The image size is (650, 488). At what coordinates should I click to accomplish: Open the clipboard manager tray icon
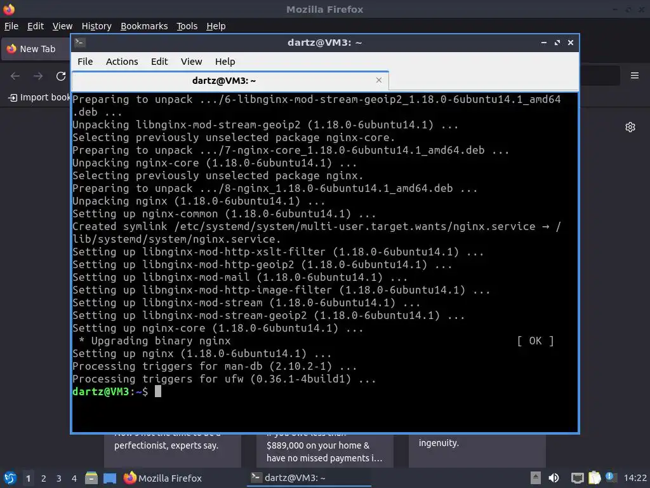[x=594, y=478]
